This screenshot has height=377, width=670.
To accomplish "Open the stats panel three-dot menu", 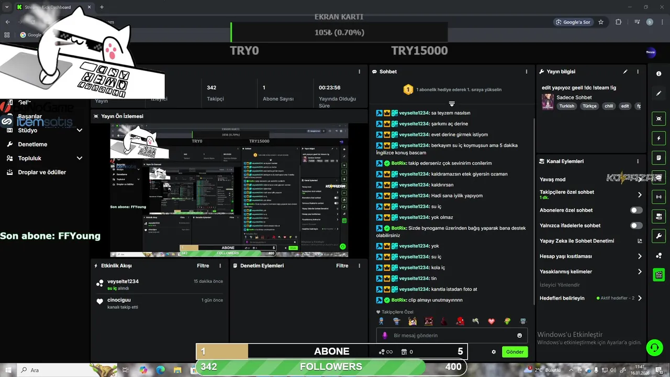I will pos(359,72).
